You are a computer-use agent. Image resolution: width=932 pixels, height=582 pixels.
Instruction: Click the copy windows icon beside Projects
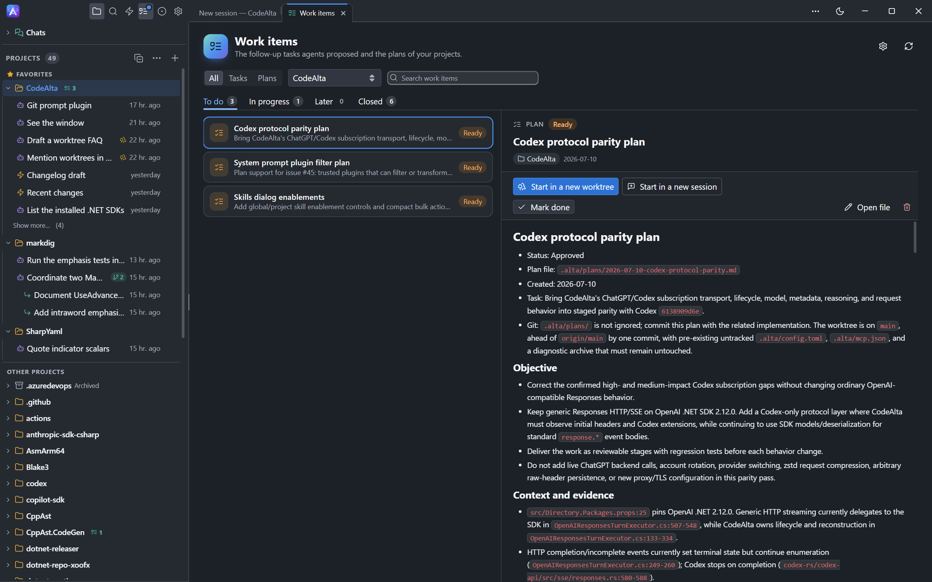[139, 58]
